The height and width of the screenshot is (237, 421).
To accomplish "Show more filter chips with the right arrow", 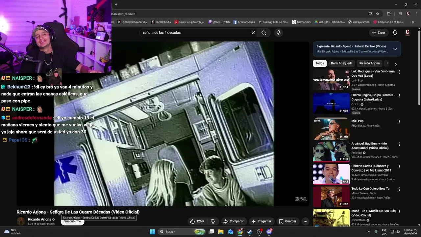I will point(396,65).
